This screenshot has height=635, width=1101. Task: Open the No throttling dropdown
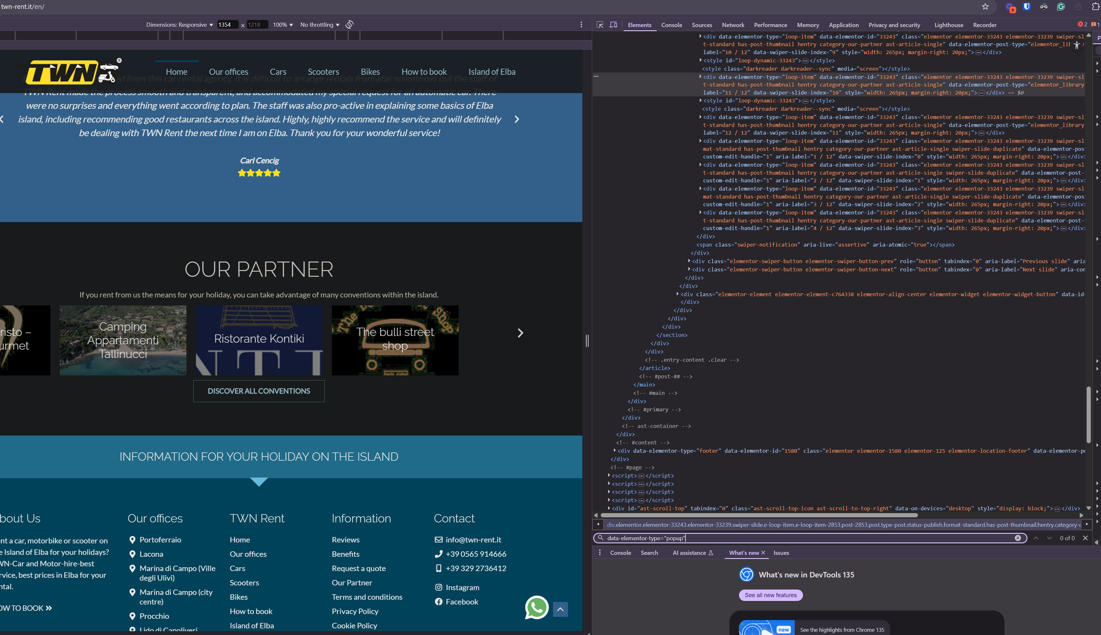[x=320, y=25]
